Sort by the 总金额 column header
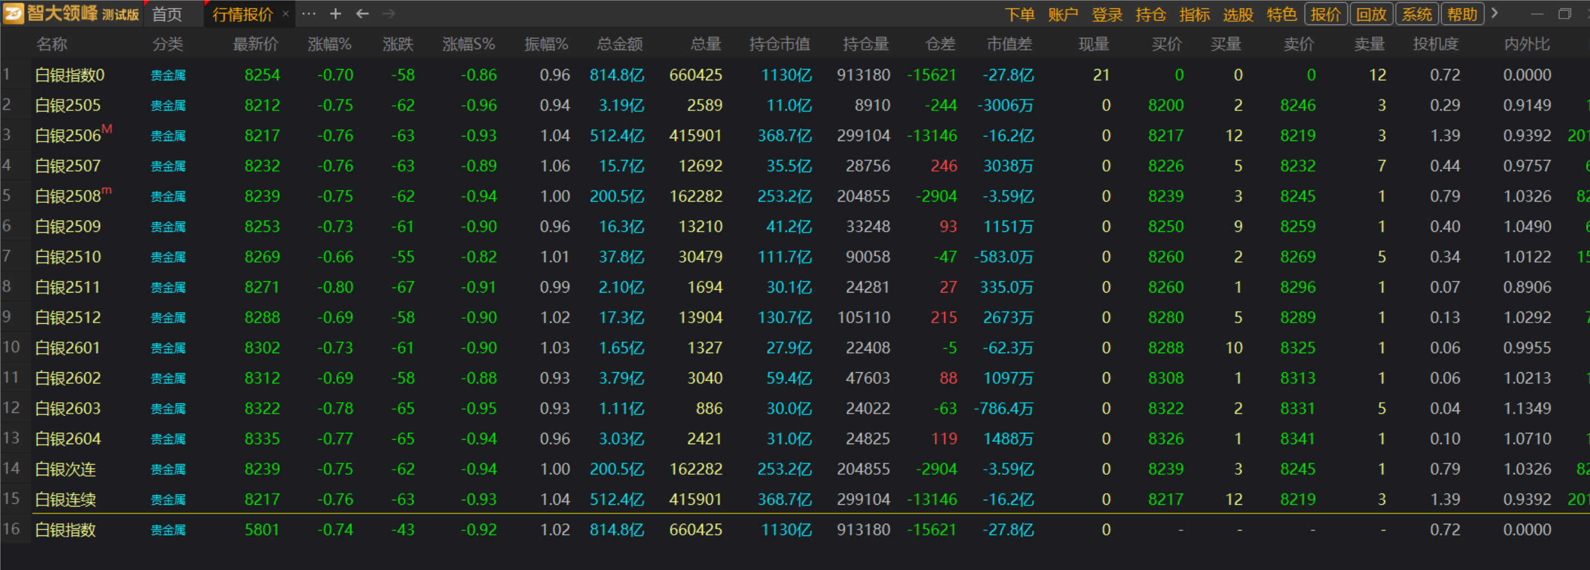 (x=620, y=44)
